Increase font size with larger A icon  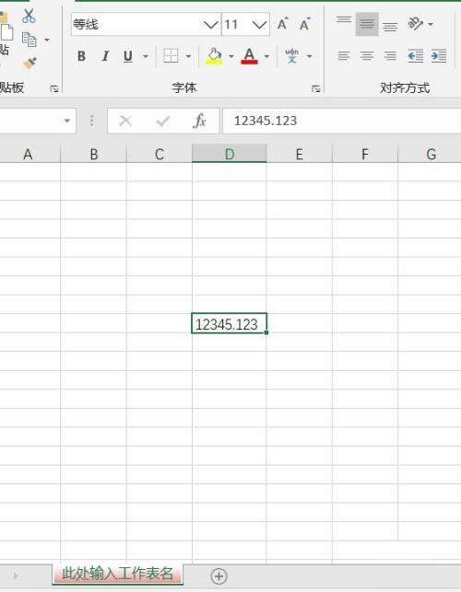point(282,24)
